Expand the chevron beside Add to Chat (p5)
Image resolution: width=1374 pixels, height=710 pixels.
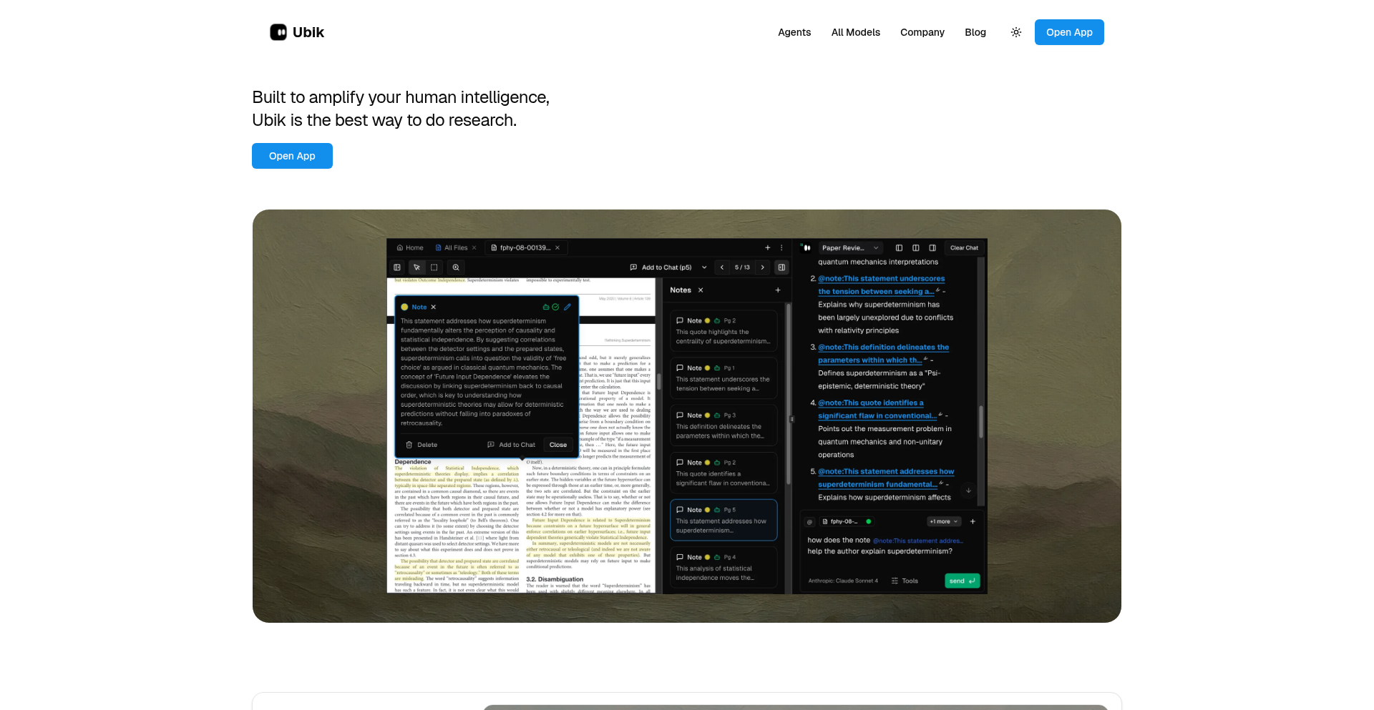click(704, 267)
